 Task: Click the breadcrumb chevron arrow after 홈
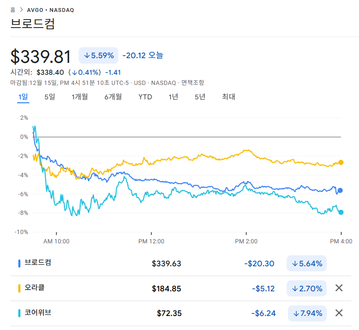(21, 10)
